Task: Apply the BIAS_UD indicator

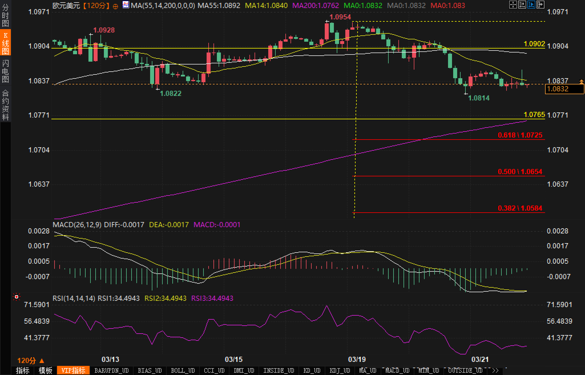Action: [x=150, y=370]
